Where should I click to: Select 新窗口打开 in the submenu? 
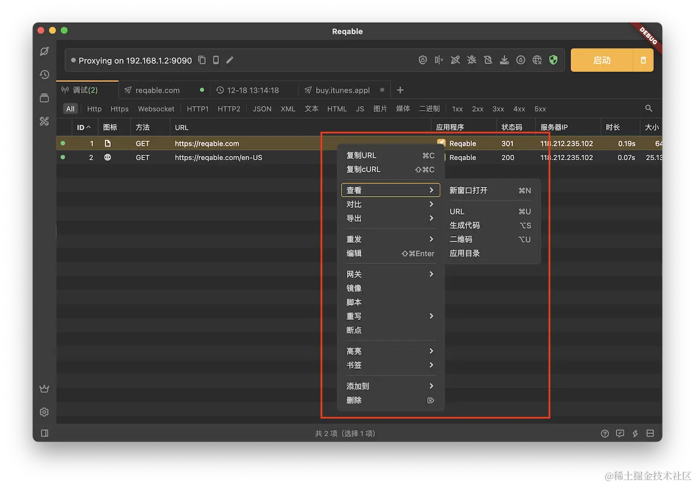[x=490, y=191]
